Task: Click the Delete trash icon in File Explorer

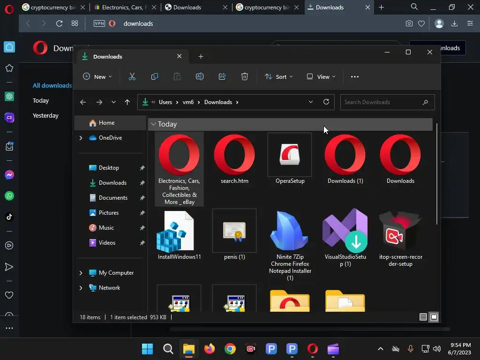Action: pos(245,76)
